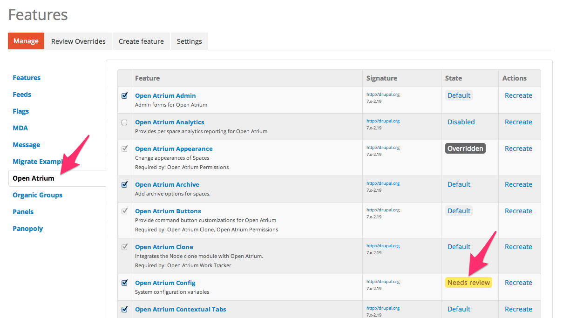Recreate the Open Atrium Archive feature
Viewport: 570px width, 318px height.
click(x=518, y=184)
